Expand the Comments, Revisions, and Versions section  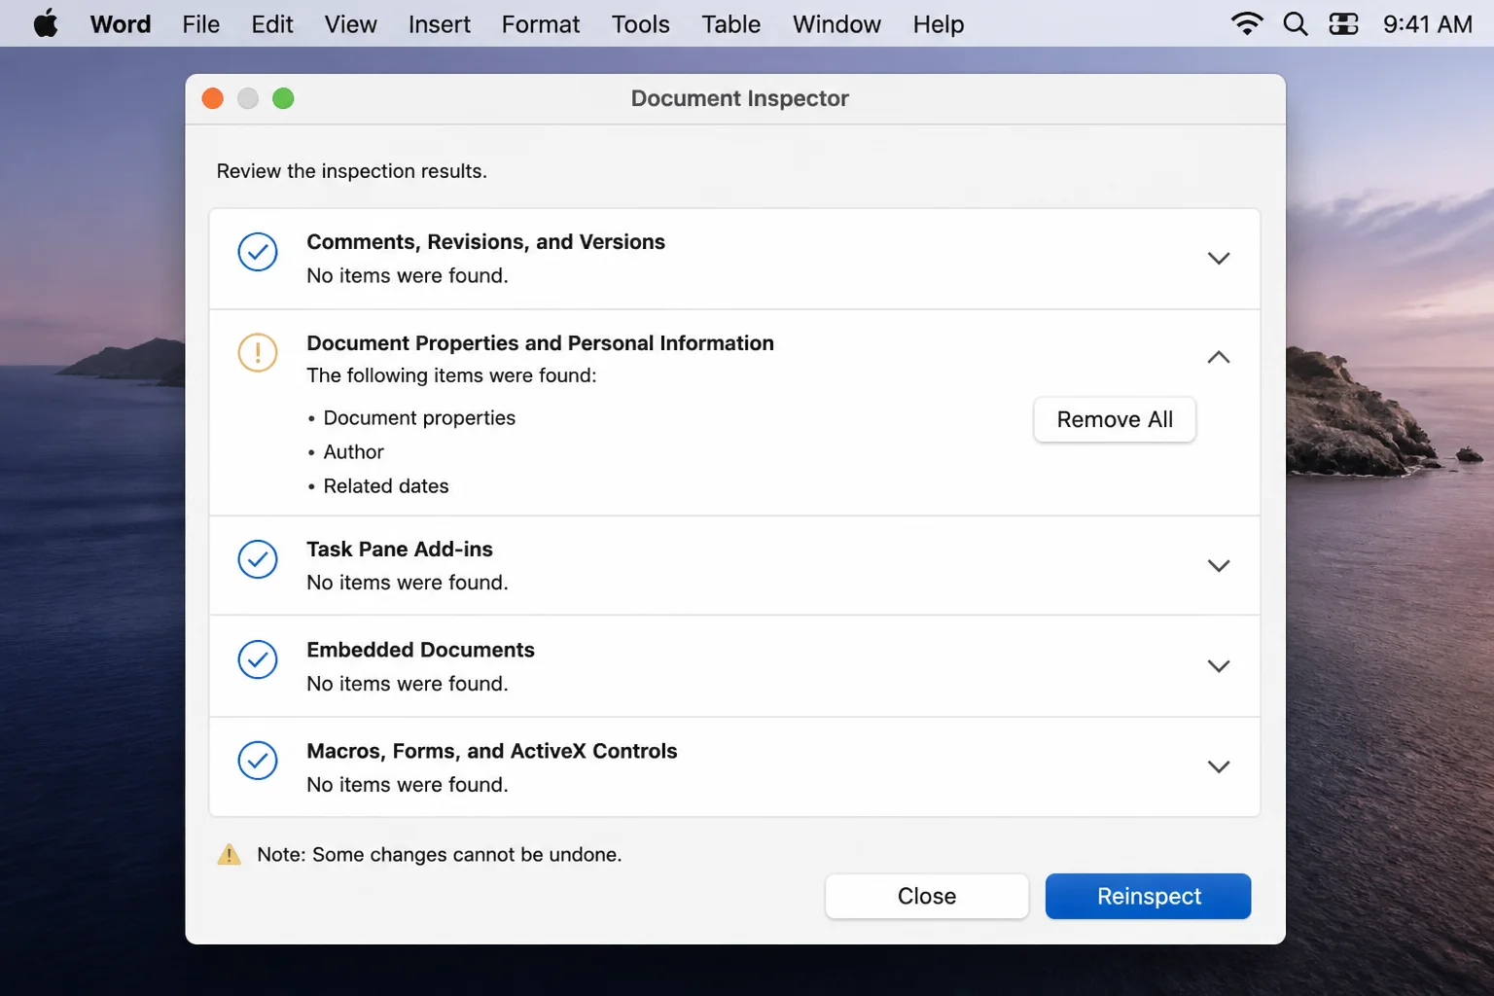click(1219, 259)
